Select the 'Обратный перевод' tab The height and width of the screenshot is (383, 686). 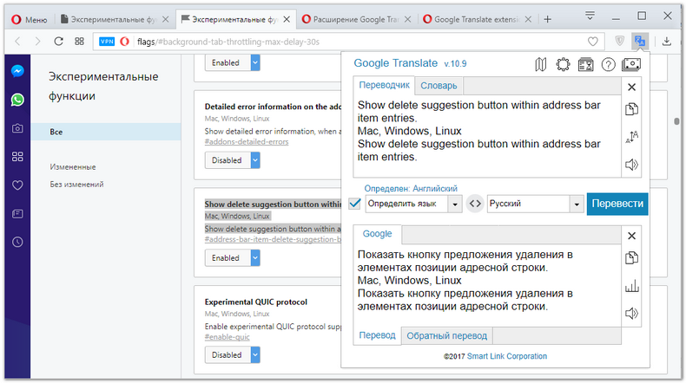pyautogui.click(x=446, y=336)
